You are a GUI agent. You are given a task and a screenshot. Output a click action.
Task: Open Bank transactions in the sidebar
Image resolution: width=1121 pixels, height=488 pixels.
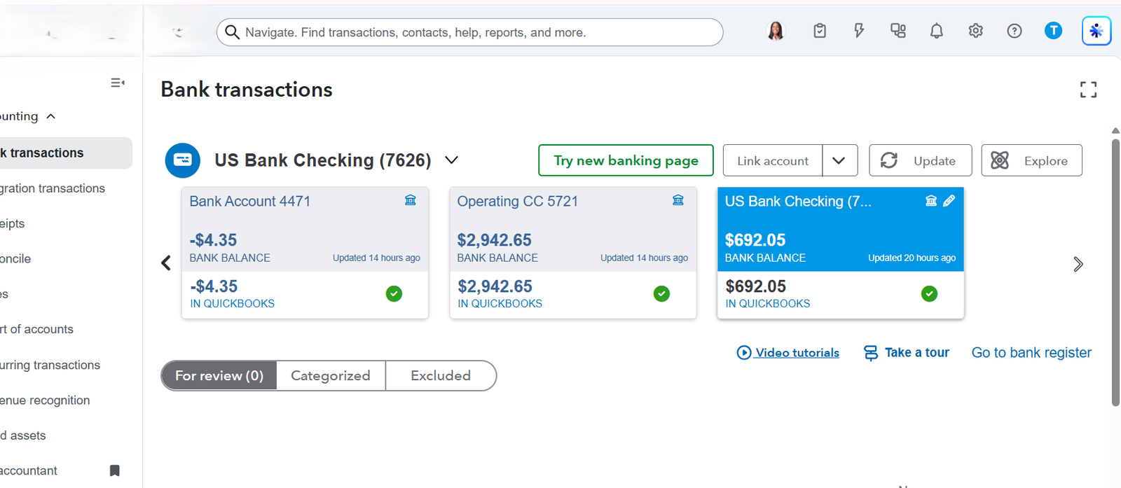click(x=64, y=153)
